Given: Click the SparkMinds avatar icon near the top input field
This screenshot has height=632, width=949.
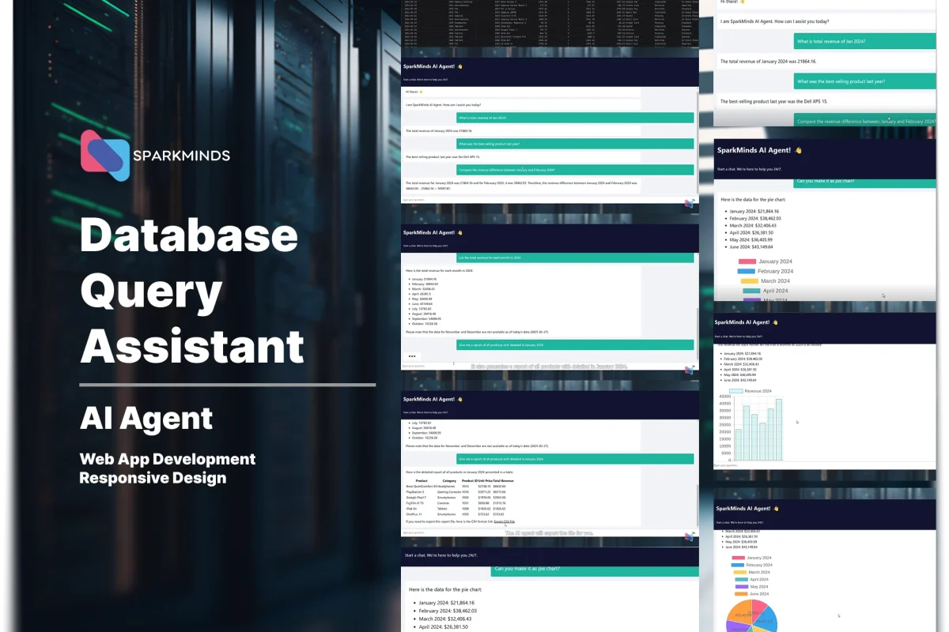Looking at the screenshot, I should (686, 203).
